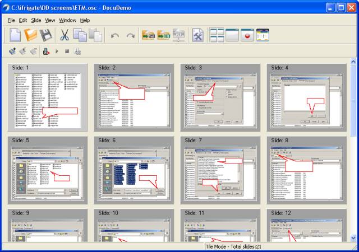The height and width of the screenshot is (252, 359).
Task: Cut selection using the scissors icon
Action: (65, 35)
